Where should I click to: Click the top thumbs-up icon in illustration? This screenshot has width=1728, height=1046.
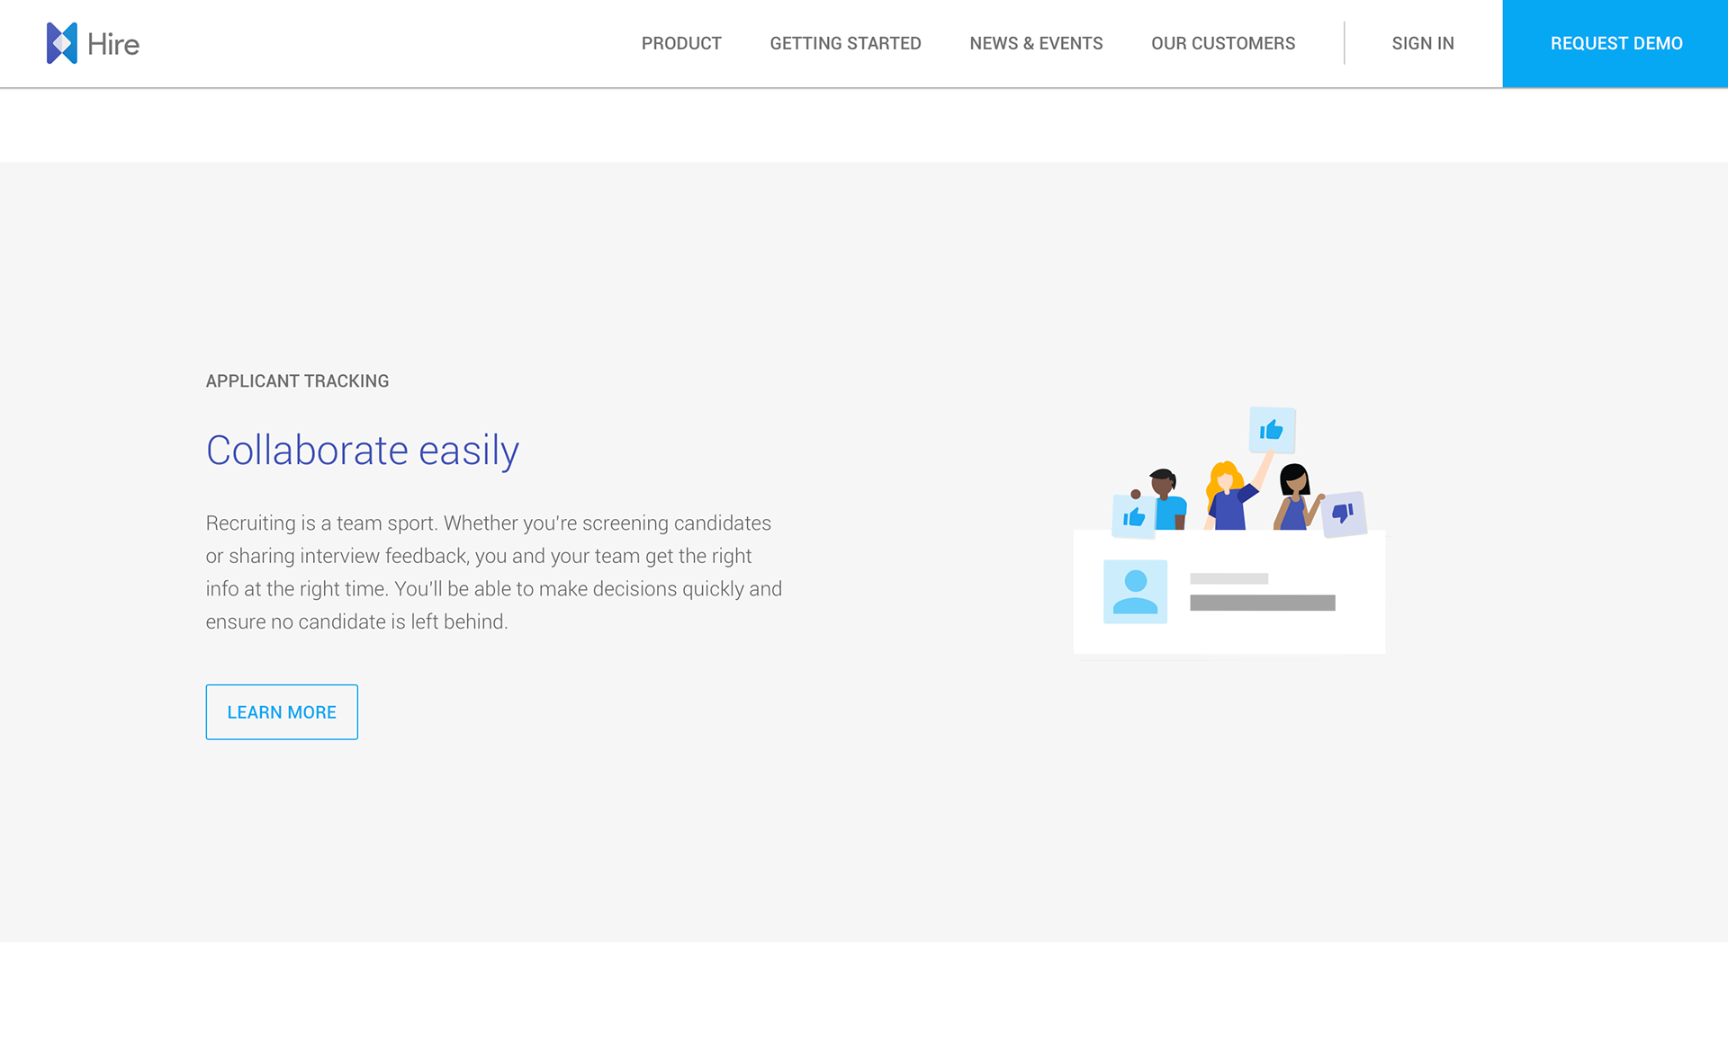1272,430
